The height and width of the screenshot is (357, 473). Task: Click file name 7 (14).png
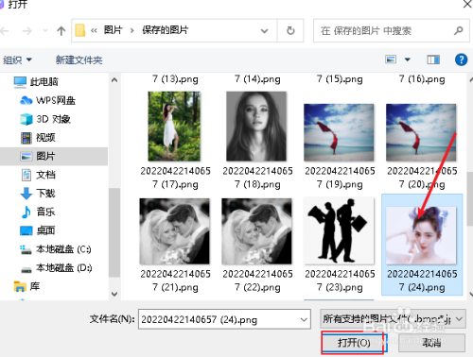[257, 79]
